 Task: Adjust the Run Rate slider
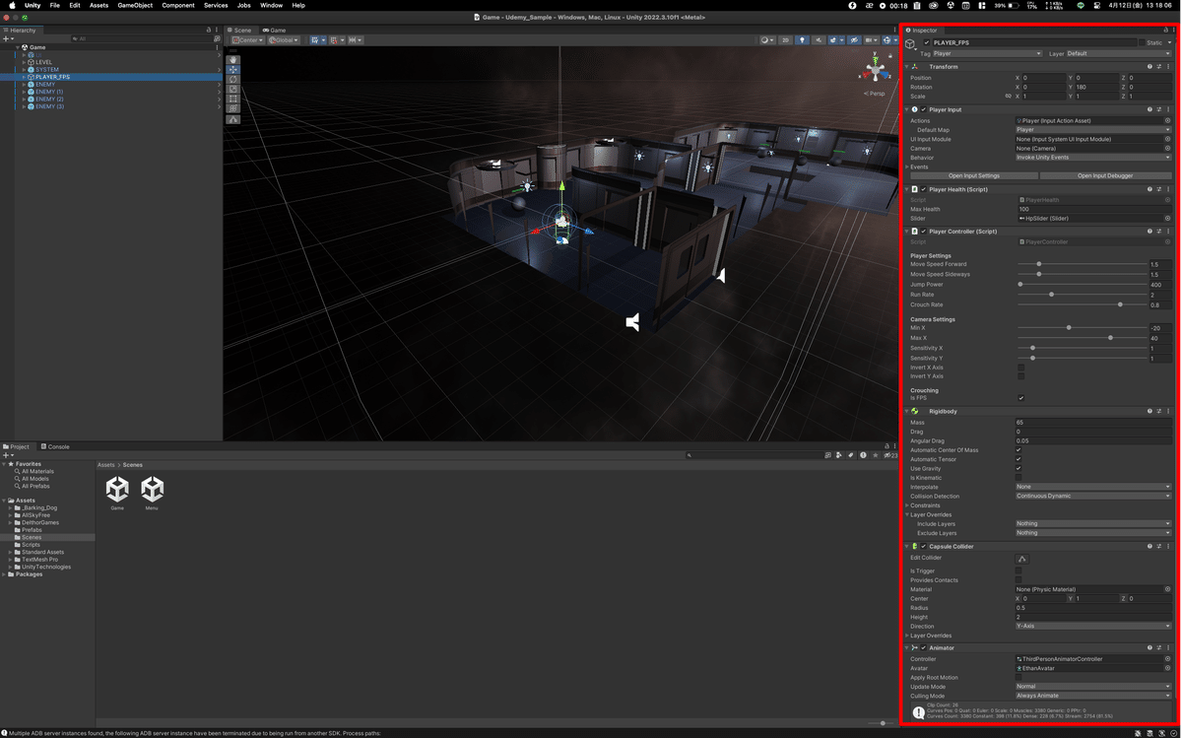(x=1082, y=295)
